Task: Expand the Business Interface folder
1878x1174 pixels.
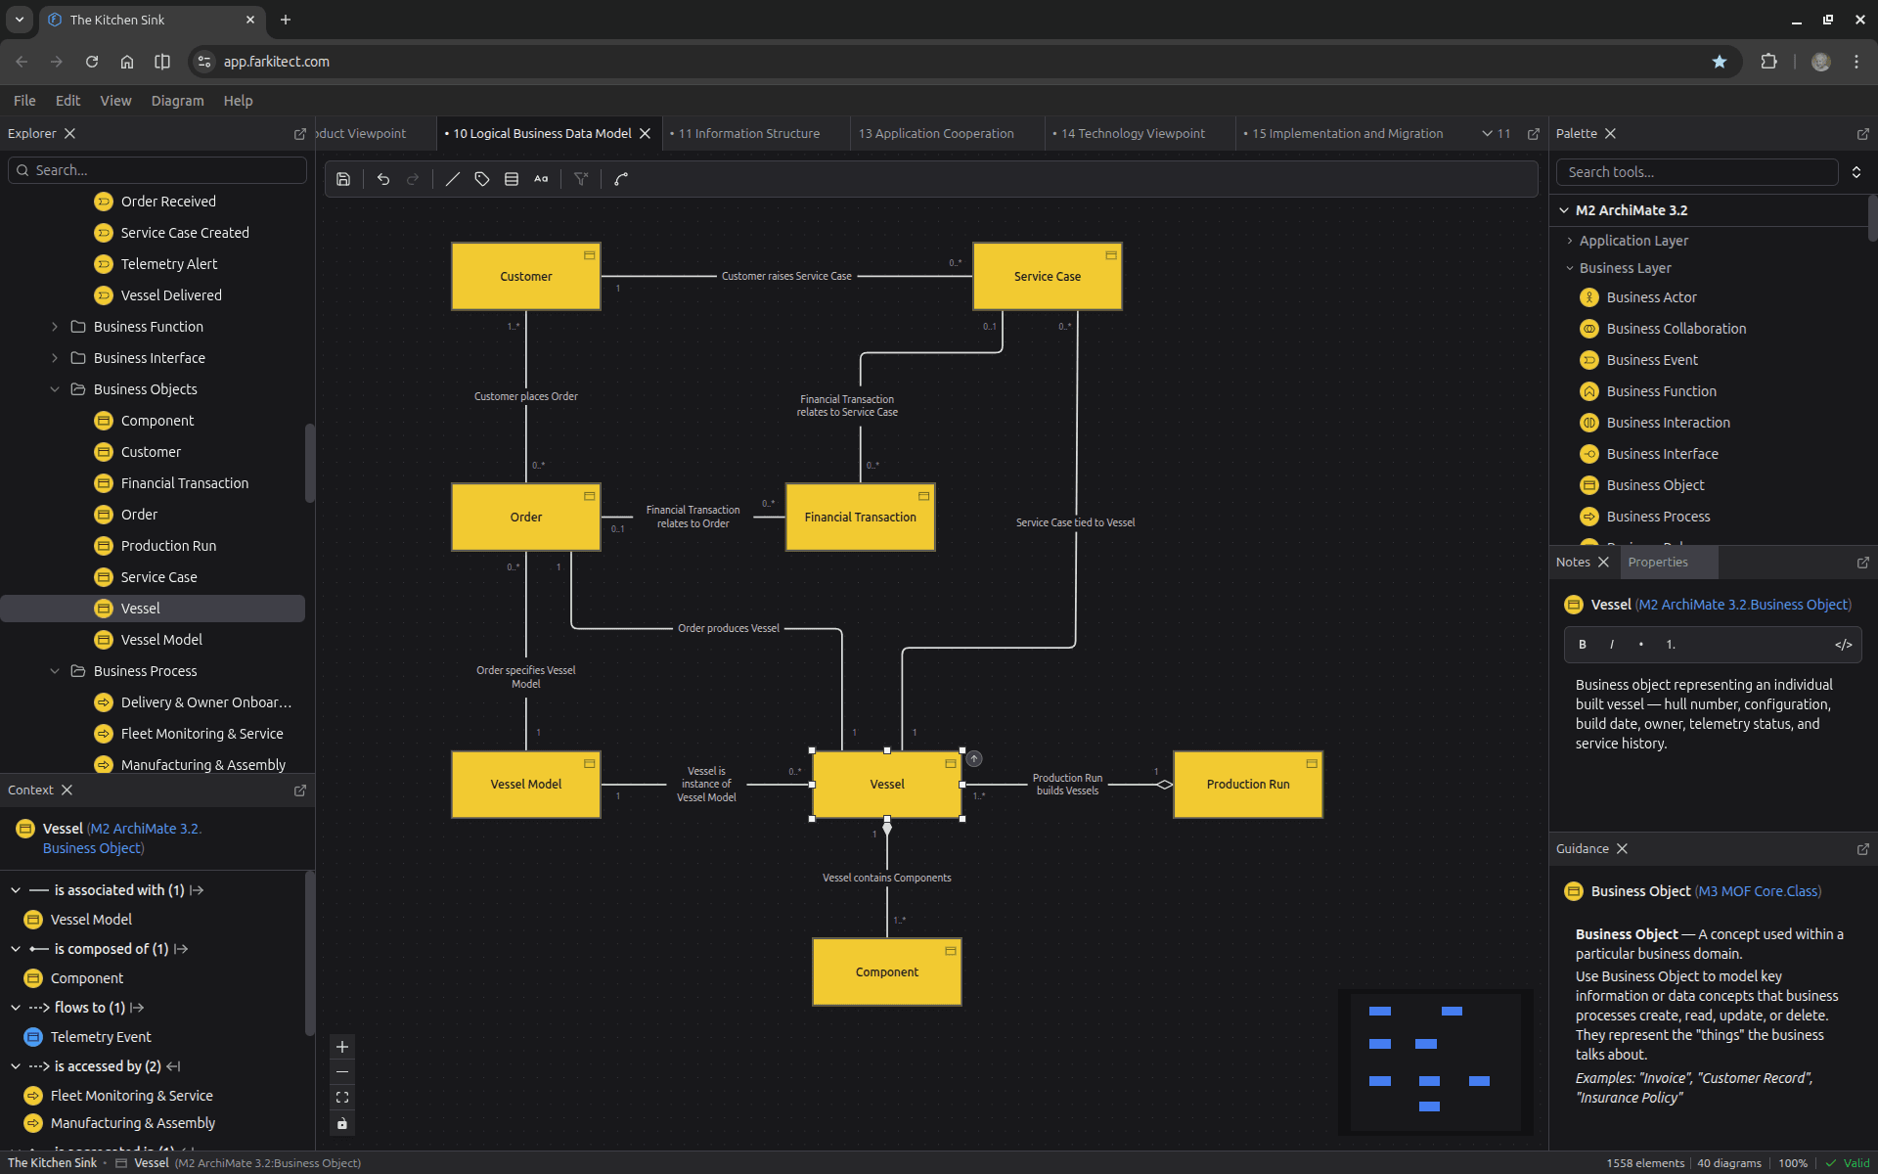Action: 55,358
